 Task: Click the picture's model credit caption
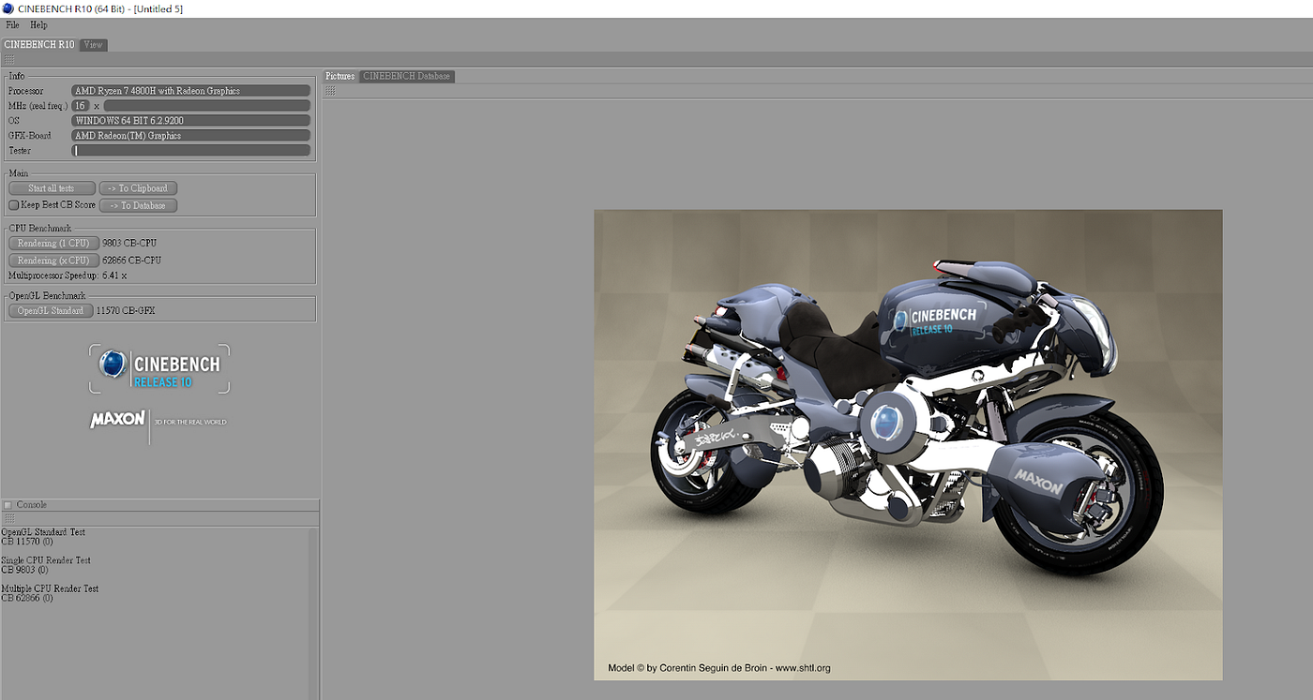click(719, 668)
